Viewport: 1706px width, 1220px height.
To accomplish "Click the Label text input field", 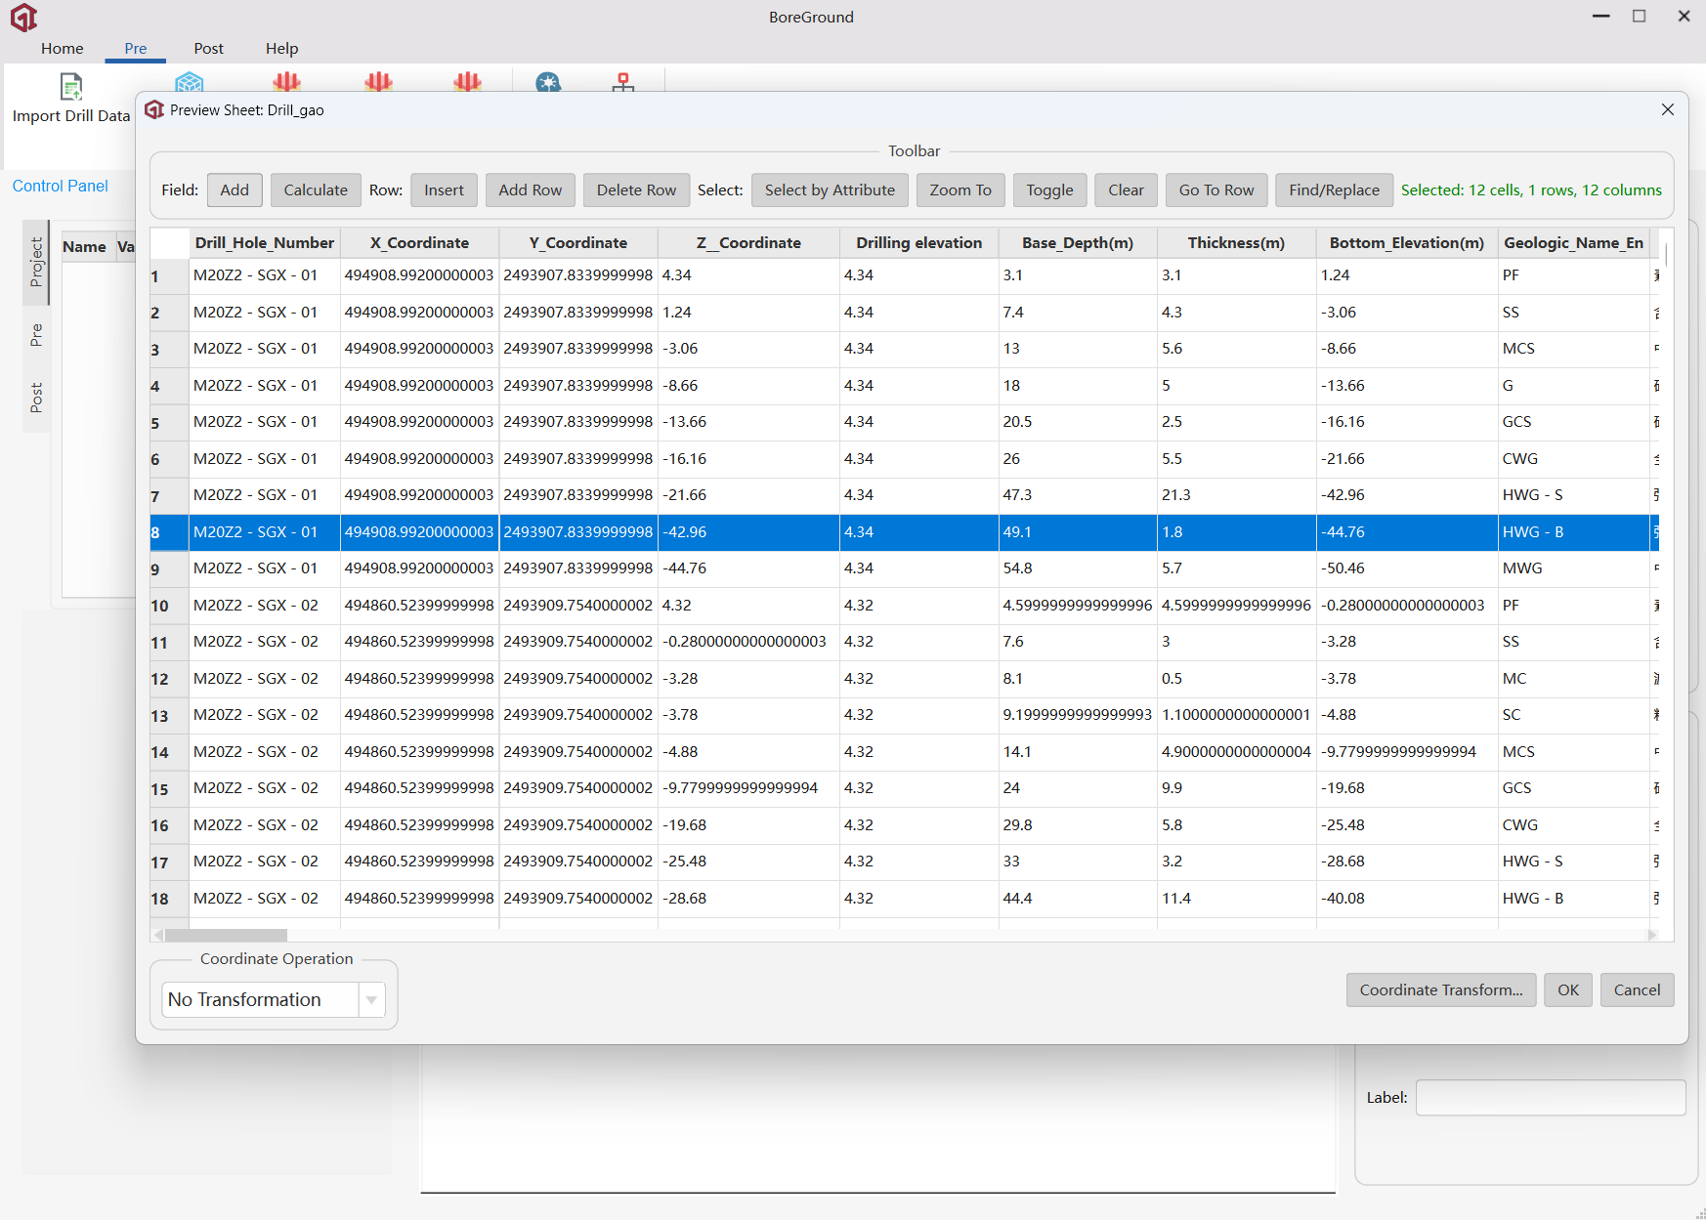I will pos(1550,1097).
